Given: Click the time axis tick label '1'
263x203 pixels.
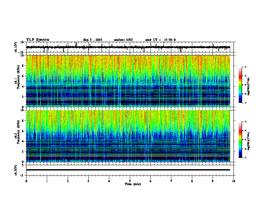Looking at the screenshot, I should (47, 181).
